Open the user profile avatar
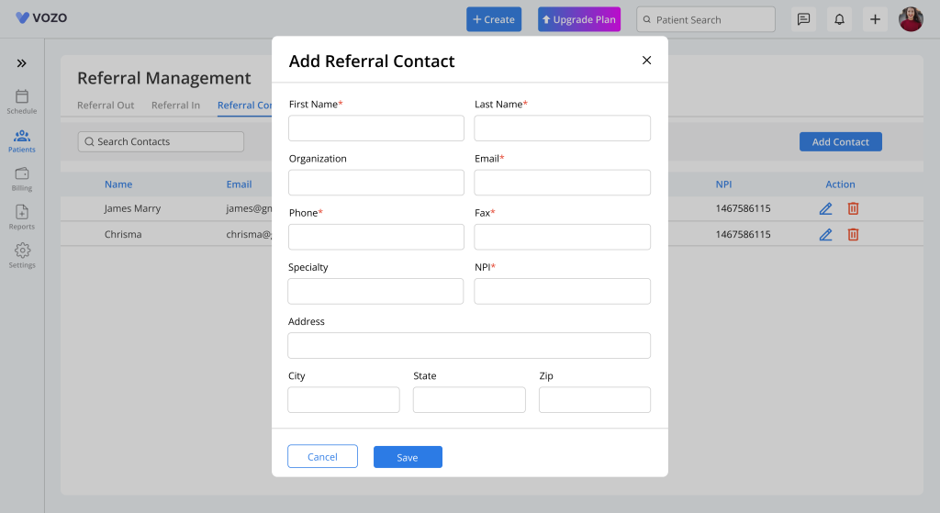Image resolution: width=940 pixels, height=513 pixels. click(x=911, y=19)
